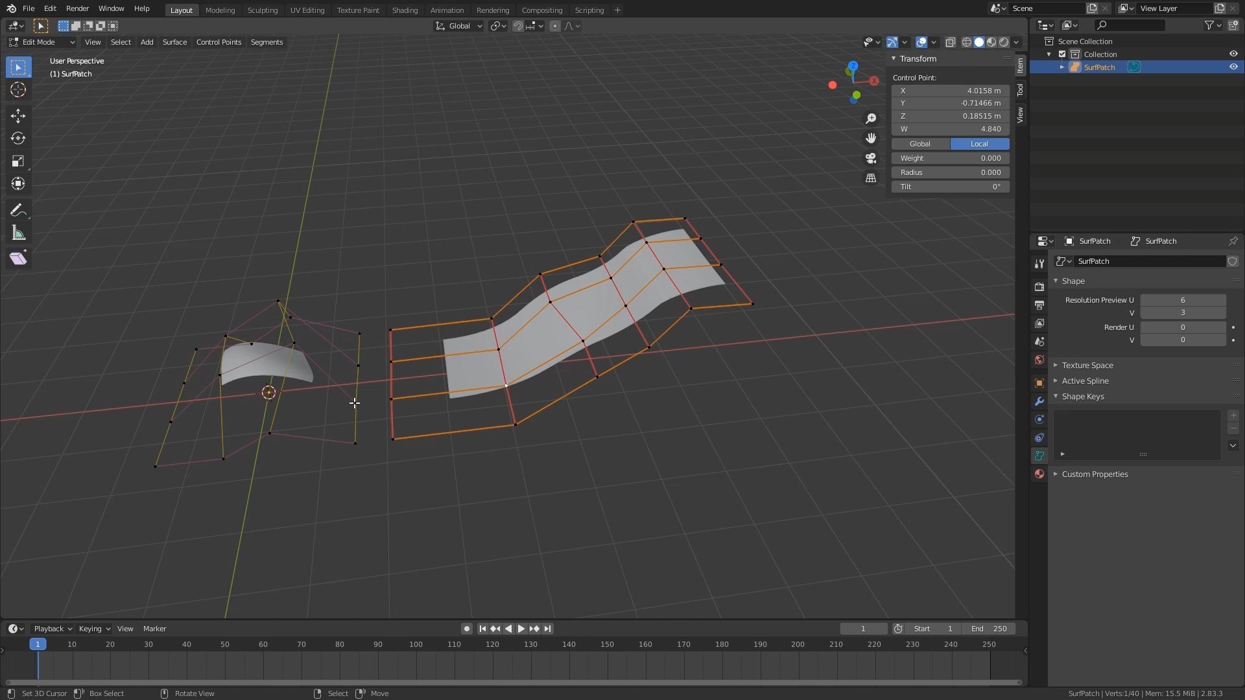Hide SurfPatch with its eye icon

pyautogui.click(x=1233, y=67)
